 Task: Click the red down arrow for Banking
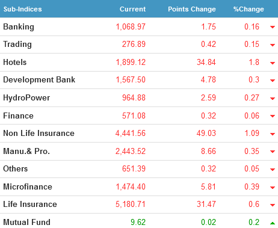pyautogui.click(x=273, y=27)
